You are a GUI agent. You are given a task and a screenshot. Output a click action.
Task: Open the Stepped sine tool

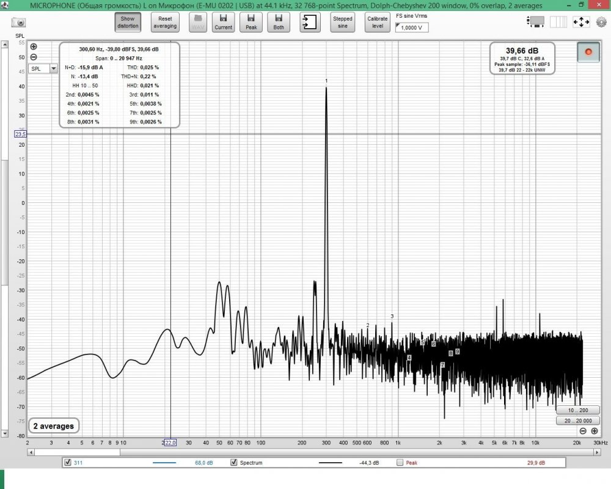343,22
